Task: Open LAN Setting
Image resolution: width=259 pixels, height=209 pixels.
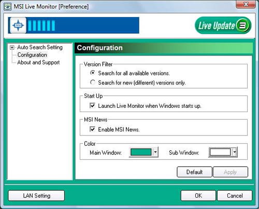Action: point(36,196)
